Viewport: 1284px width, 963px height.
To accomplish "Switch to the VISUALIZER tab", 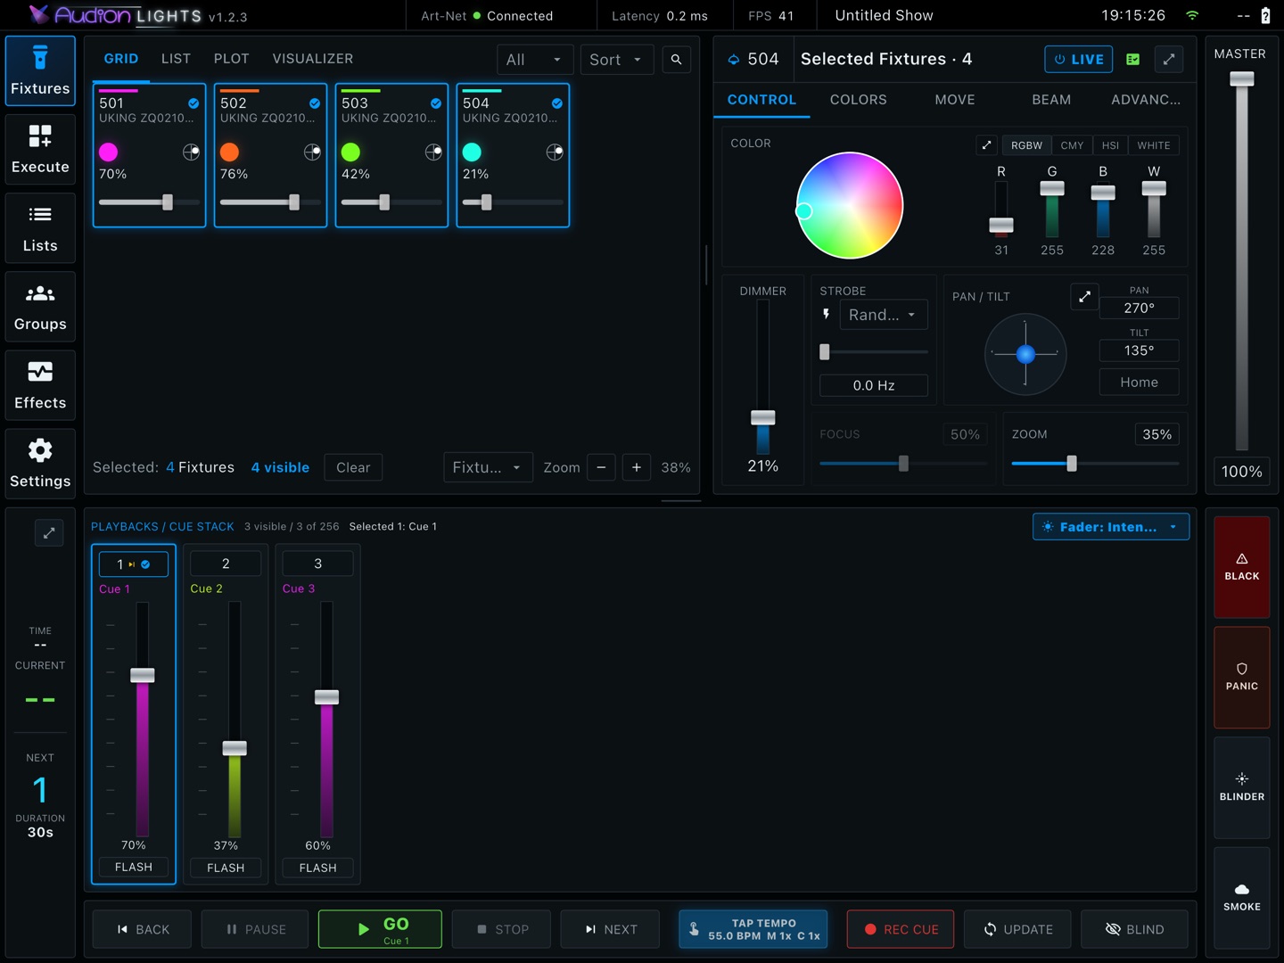I will tap(313, 59).
